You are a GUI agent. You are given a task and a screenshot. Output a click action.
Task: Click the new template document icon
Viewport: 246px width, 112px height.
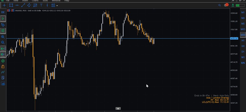pyautogui.click(x=3, y=78)
